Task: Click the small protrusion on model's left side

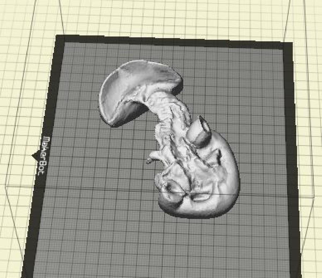Action: tap(150, 160)
